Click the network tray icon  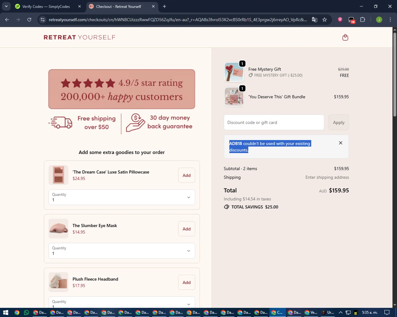(348, 313)
